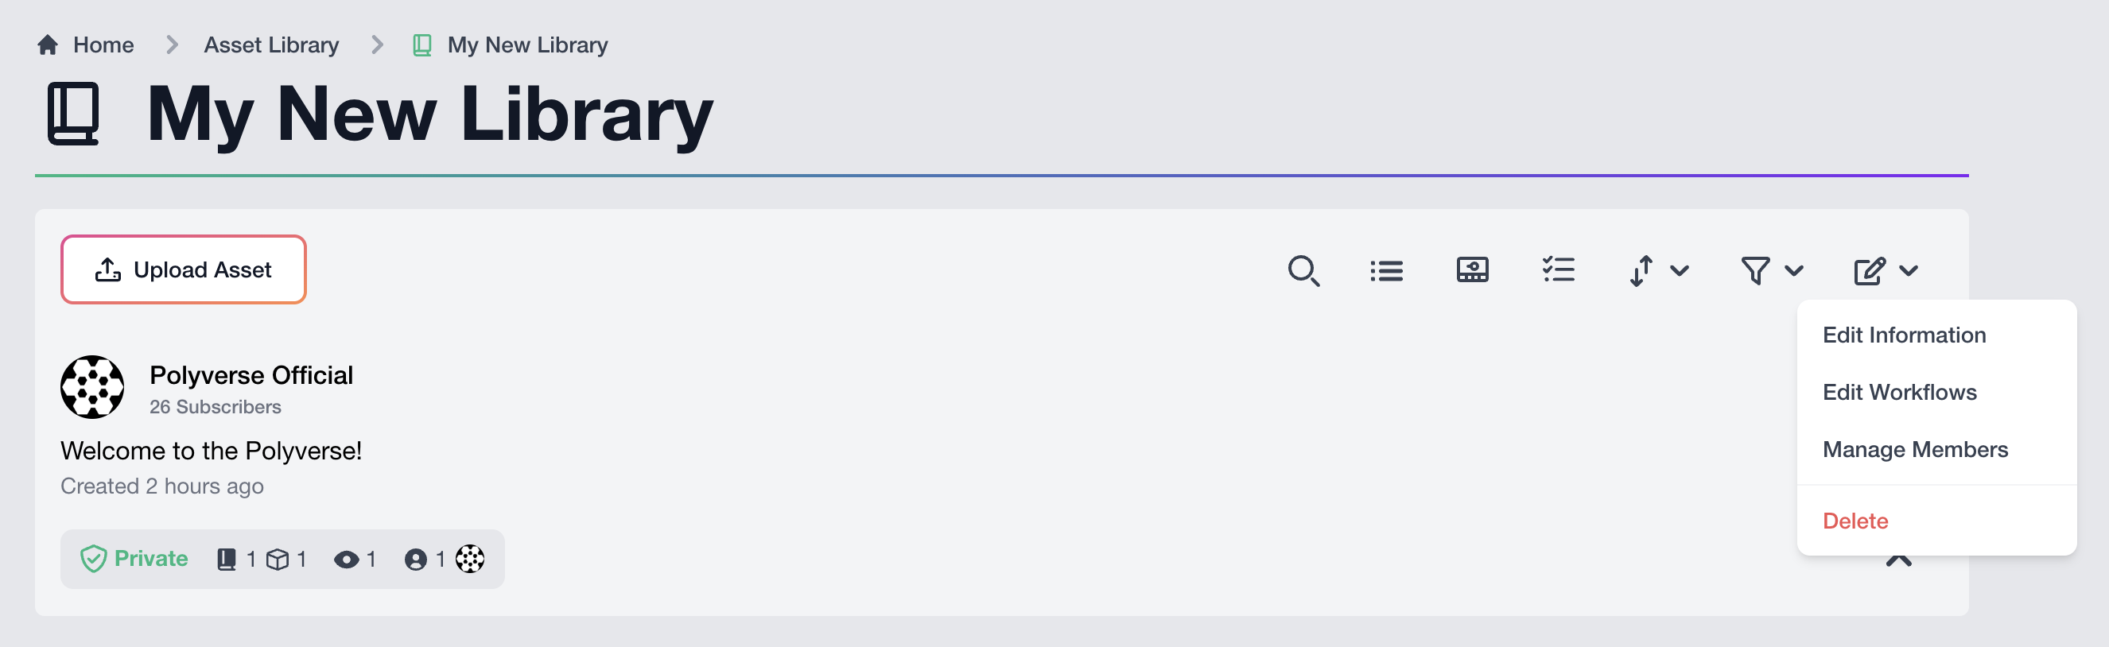Open the filter dropdown chevron
2109x647 pixels.
tap(1793, 270)
